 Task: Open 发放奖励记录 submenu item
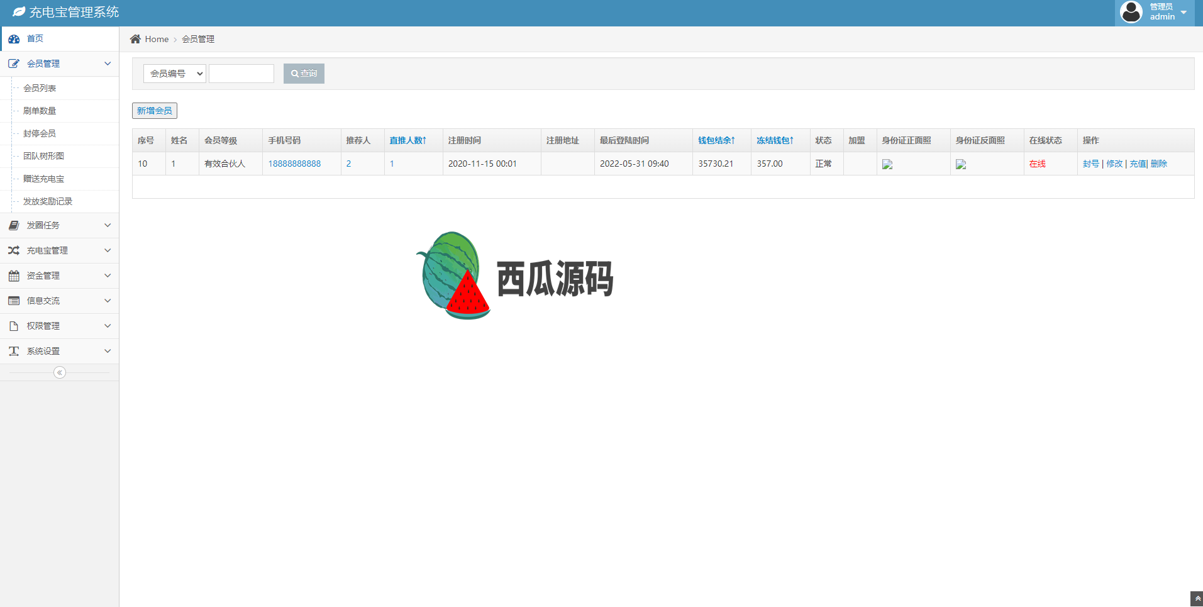coord(48,201)
